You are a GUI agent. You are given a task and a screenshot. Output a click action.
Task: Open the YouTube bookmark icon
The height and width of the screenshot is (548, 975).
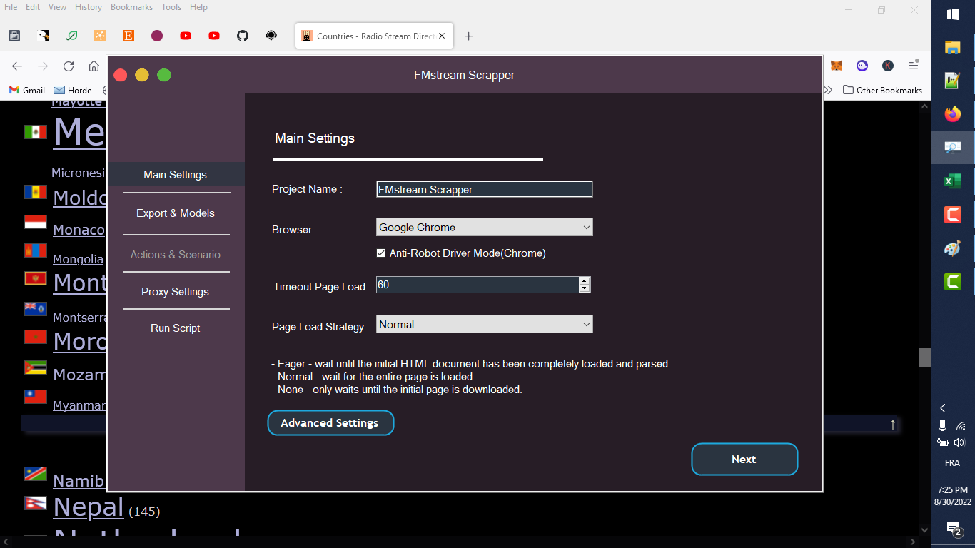coord(186,36)
